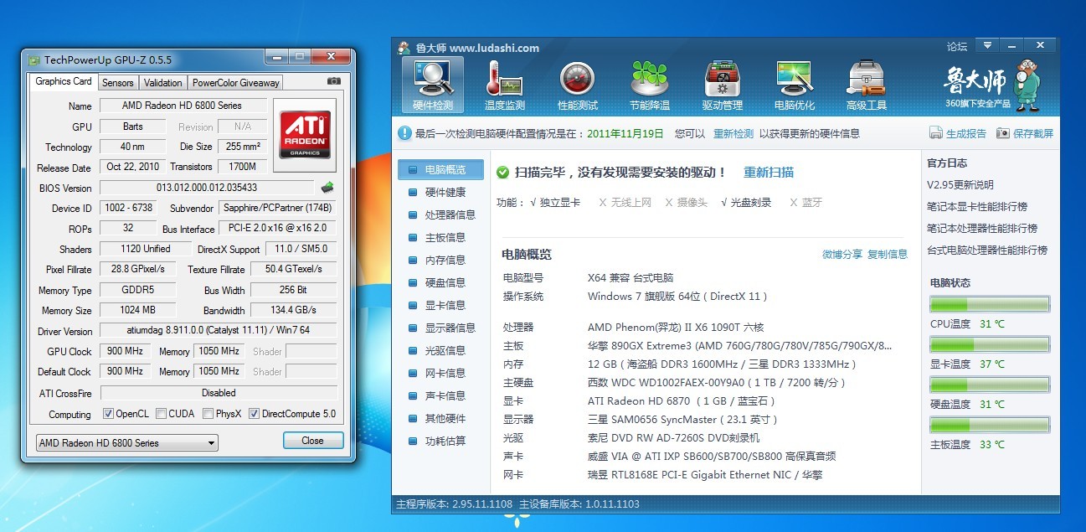1086x532 pixels.
Task: Open the 高级工具 advanced tools
Action: pyautogui.click(x=867, y=85)
